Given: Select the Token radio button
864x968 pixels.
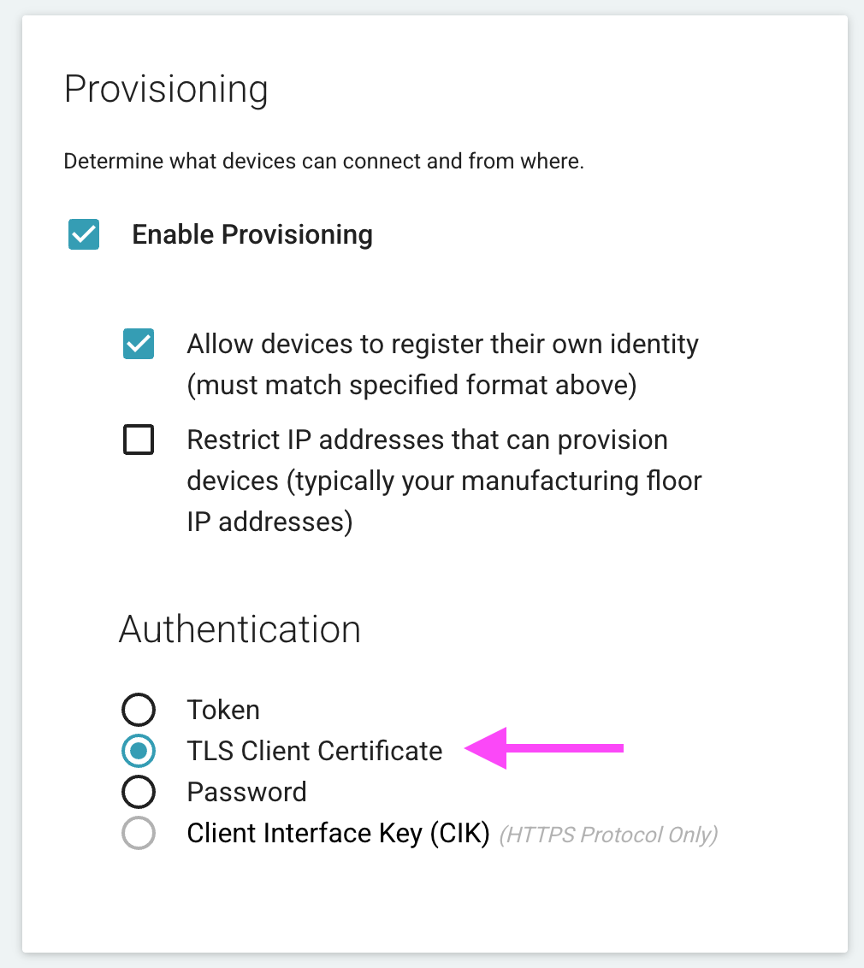Looking at the screenshot, I should 139,710.
